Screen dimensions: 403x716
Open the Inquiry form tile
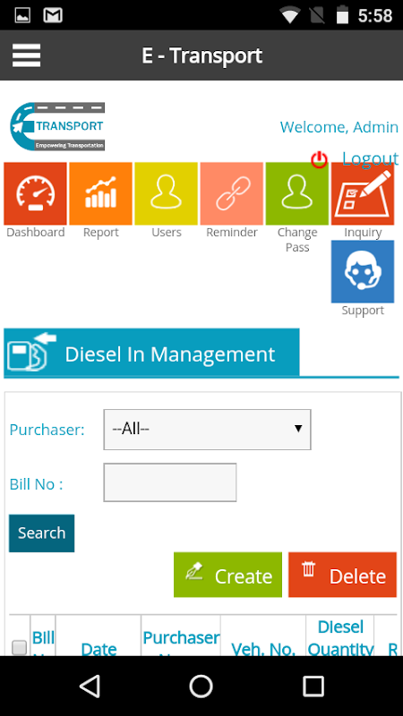pyautogui.click(x=363, y=193)
